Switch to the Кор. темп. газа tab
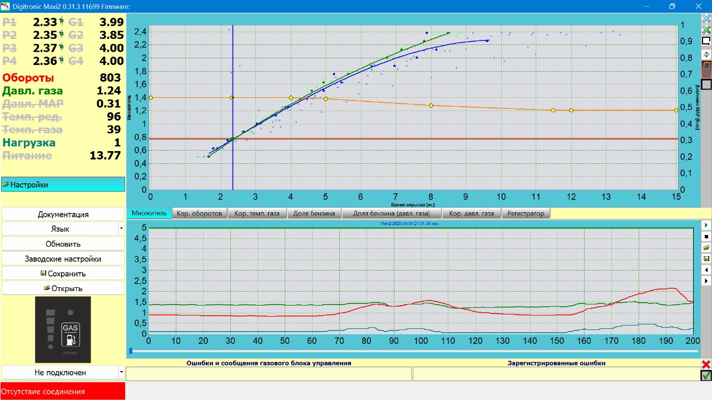Screen dimensions: 712x400 [257, 213]
